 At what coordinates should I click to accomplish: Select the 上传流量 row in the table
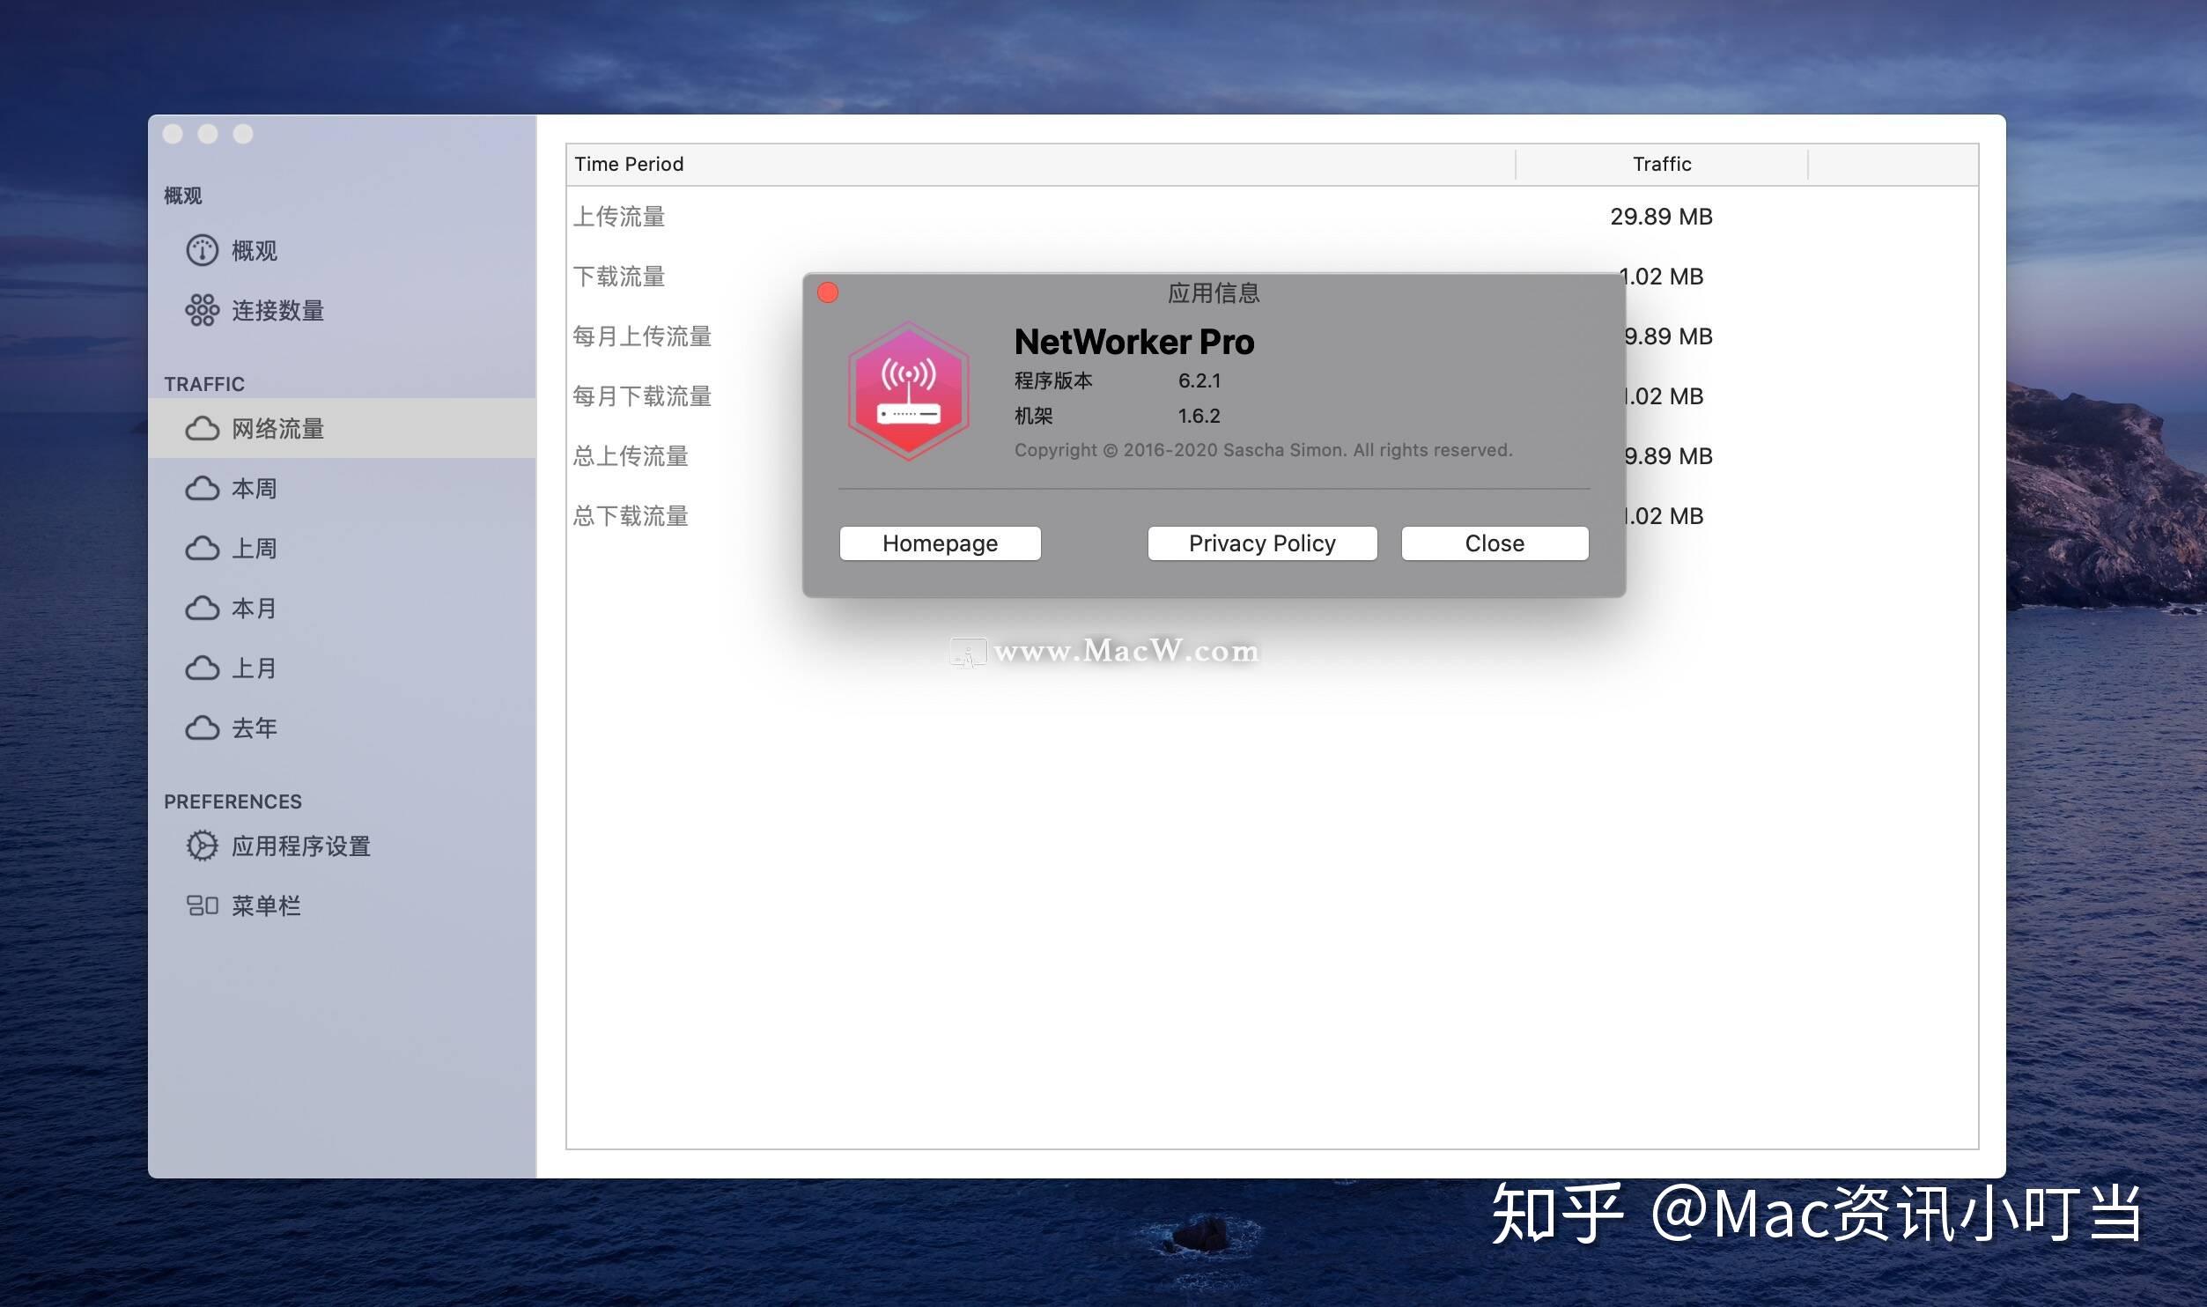[x=620, y=217]
